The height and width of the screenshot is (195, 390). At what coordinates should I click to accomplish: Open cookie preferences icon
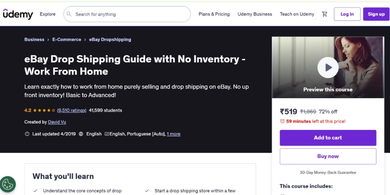pyautogui.click(x=8, y=184)
